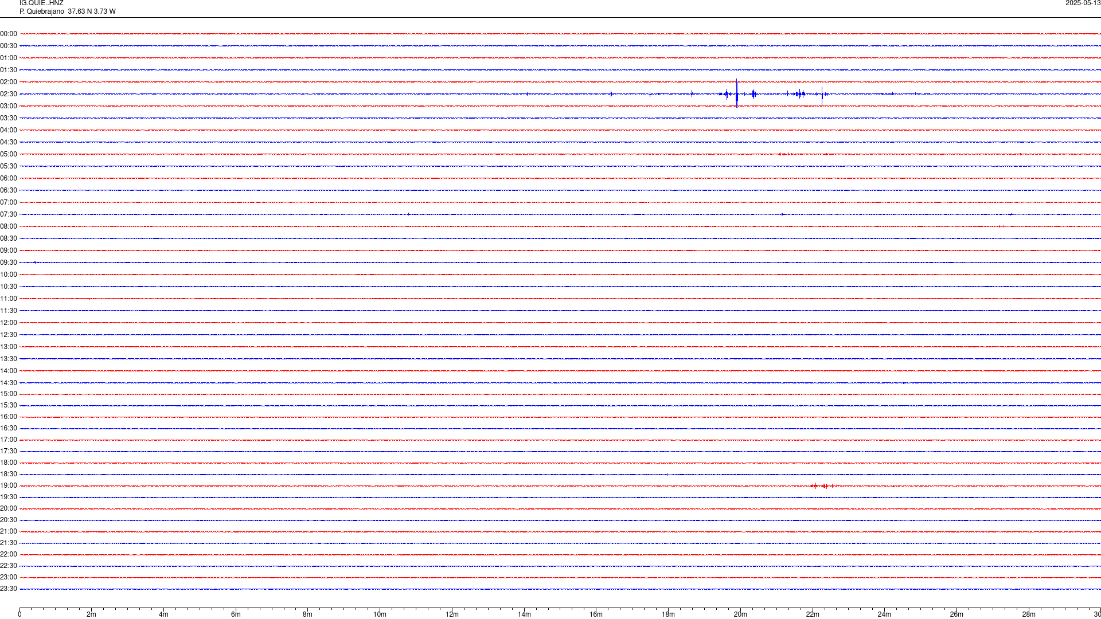Click the largest spike on the 02:30 trace
Image resolution: width=1101 pixels, height=619 pixels.
[737, 93]
